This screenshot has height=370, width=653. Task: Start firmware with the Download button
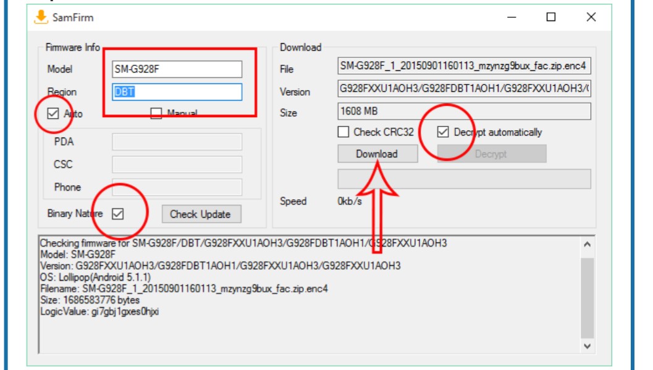pos(377,154)
